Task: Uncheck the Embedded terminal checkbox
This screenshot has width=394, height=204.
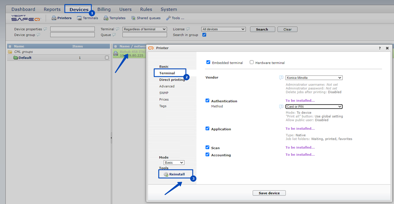Action: (x=208, y=62)
